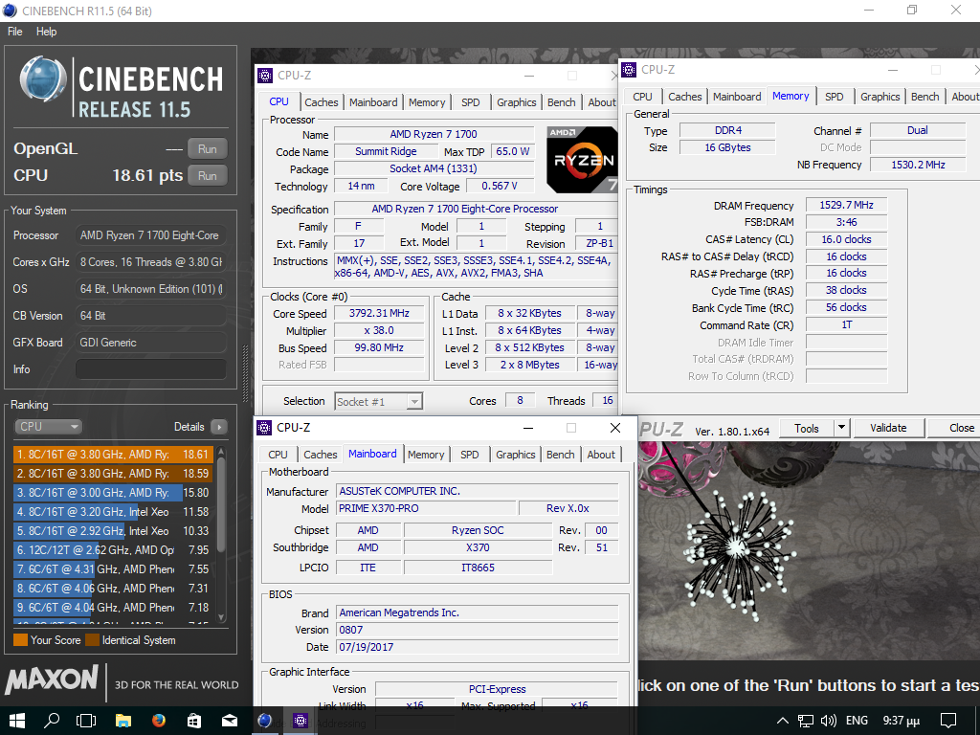Click the CPU-Z title bar icon of the Mainboard window

point(265,428)
